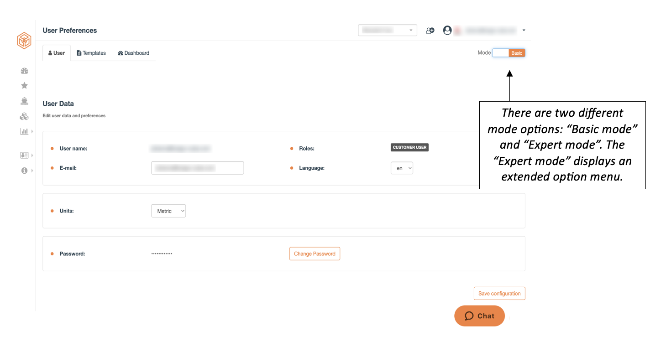Open the dashboard gauge sidebar icon

pyautogui.click(x=25, y=71)
